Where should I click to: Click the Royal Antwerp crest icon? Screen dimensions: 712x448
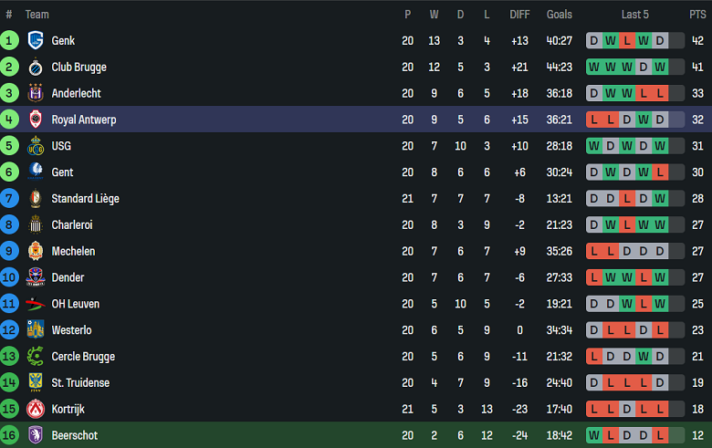click(36, 120)
